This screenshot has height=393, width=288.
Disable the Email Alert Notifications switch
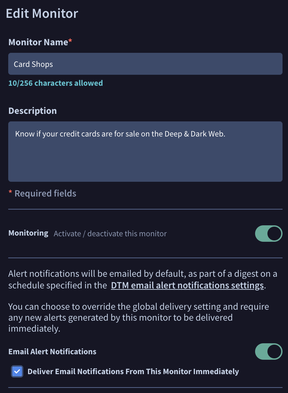tap(268, 352)
